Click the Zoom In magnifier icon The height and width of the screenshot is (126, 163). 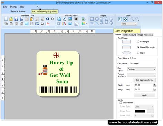click(x=132, y=19)
